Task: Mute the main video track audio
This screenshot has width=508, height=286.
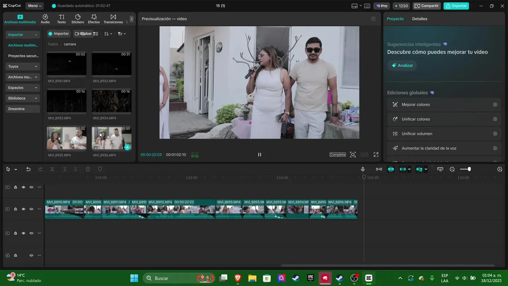Action: click(31, 209)
